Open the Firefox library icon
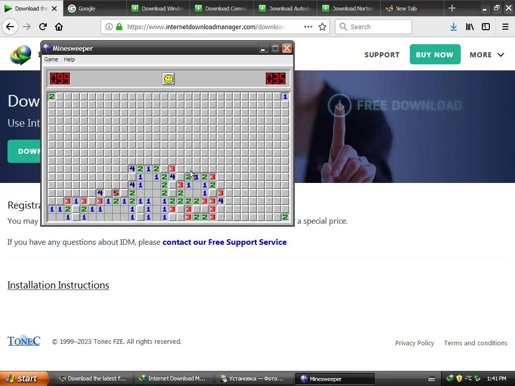The height and width of the screenshot is (386, 515). [x=470, y=27]
